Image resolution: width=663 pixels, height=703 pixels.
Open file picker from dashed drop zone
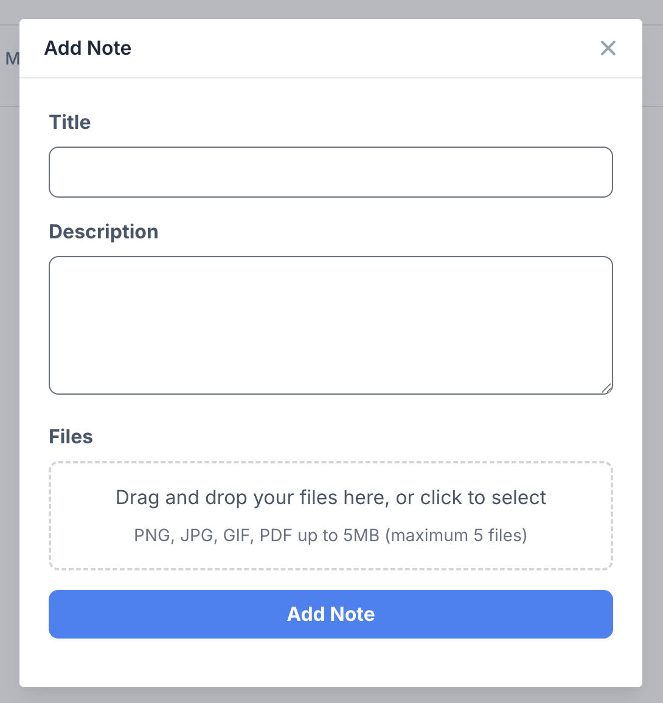click(x=331, y=516)
